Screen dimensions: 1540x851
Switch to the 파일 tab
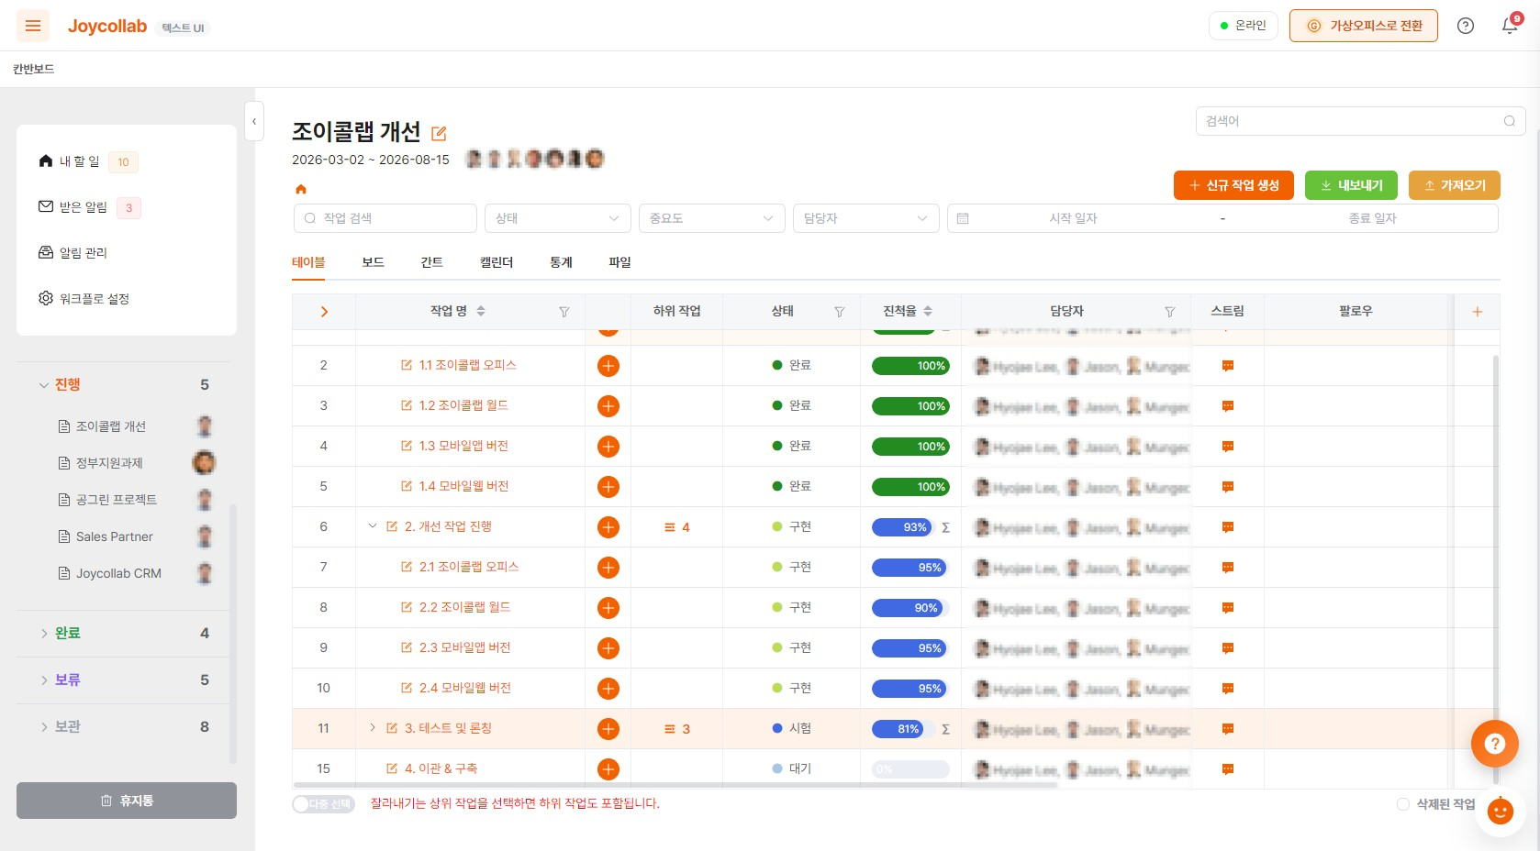pyautogui.click(x=619, y=262)
